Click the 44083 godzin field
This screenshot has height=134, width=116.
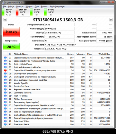coord(104,41)
